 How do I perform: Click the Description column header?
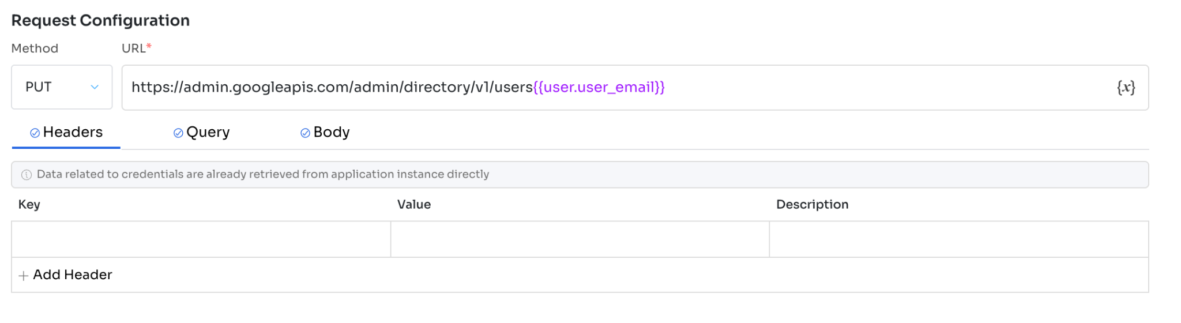(812, 205)
